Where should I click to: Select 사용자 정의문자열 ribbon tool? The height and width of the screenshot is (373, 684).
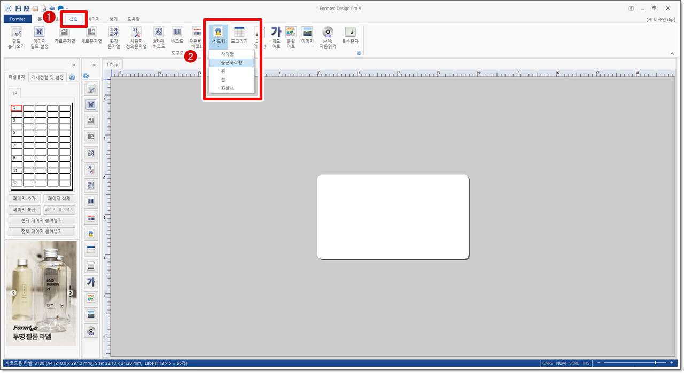(x=136, y=37)
